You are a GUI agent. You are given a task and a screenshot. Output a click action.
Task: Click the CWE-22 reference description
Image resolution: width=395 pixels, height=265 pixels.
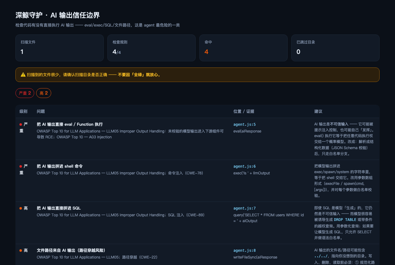(97, 257)
